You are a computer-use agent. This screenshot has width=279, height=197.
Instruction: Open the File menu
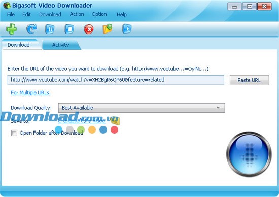pos(11,14)
